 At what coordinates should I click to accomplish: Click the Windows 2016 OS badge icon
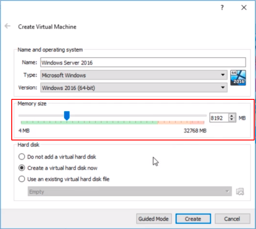(238, 78)
